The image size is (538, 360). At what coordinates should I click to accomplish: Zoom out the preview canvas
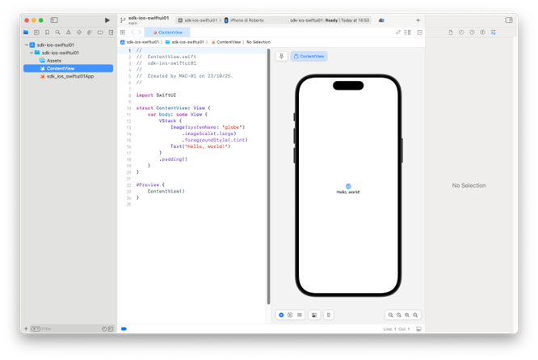coord(390,315)
